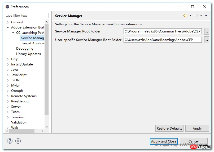The image size is (214, 152).
Task: Focus the type filter text box
Action: pos(27,16)
